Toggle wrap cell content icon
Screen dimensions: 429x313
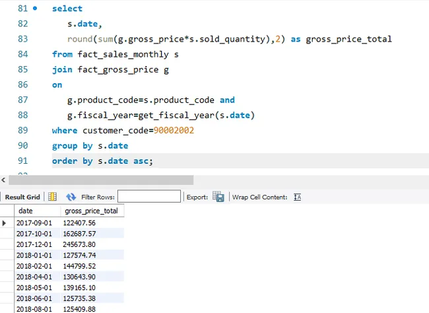pyautogui.click(x=298, y=197)
